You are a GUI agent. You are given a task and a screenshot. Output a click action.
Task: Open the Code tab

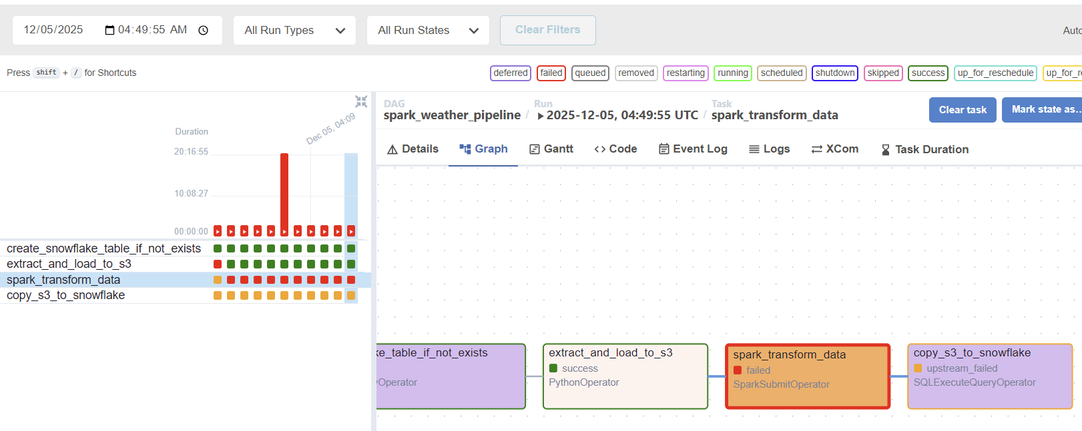pyautogui.click(x=615, y=149)
